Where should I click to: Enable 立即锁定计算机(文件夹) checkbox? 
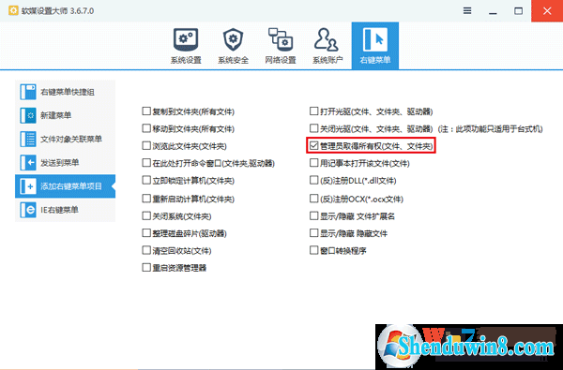[x=146, y=180]
